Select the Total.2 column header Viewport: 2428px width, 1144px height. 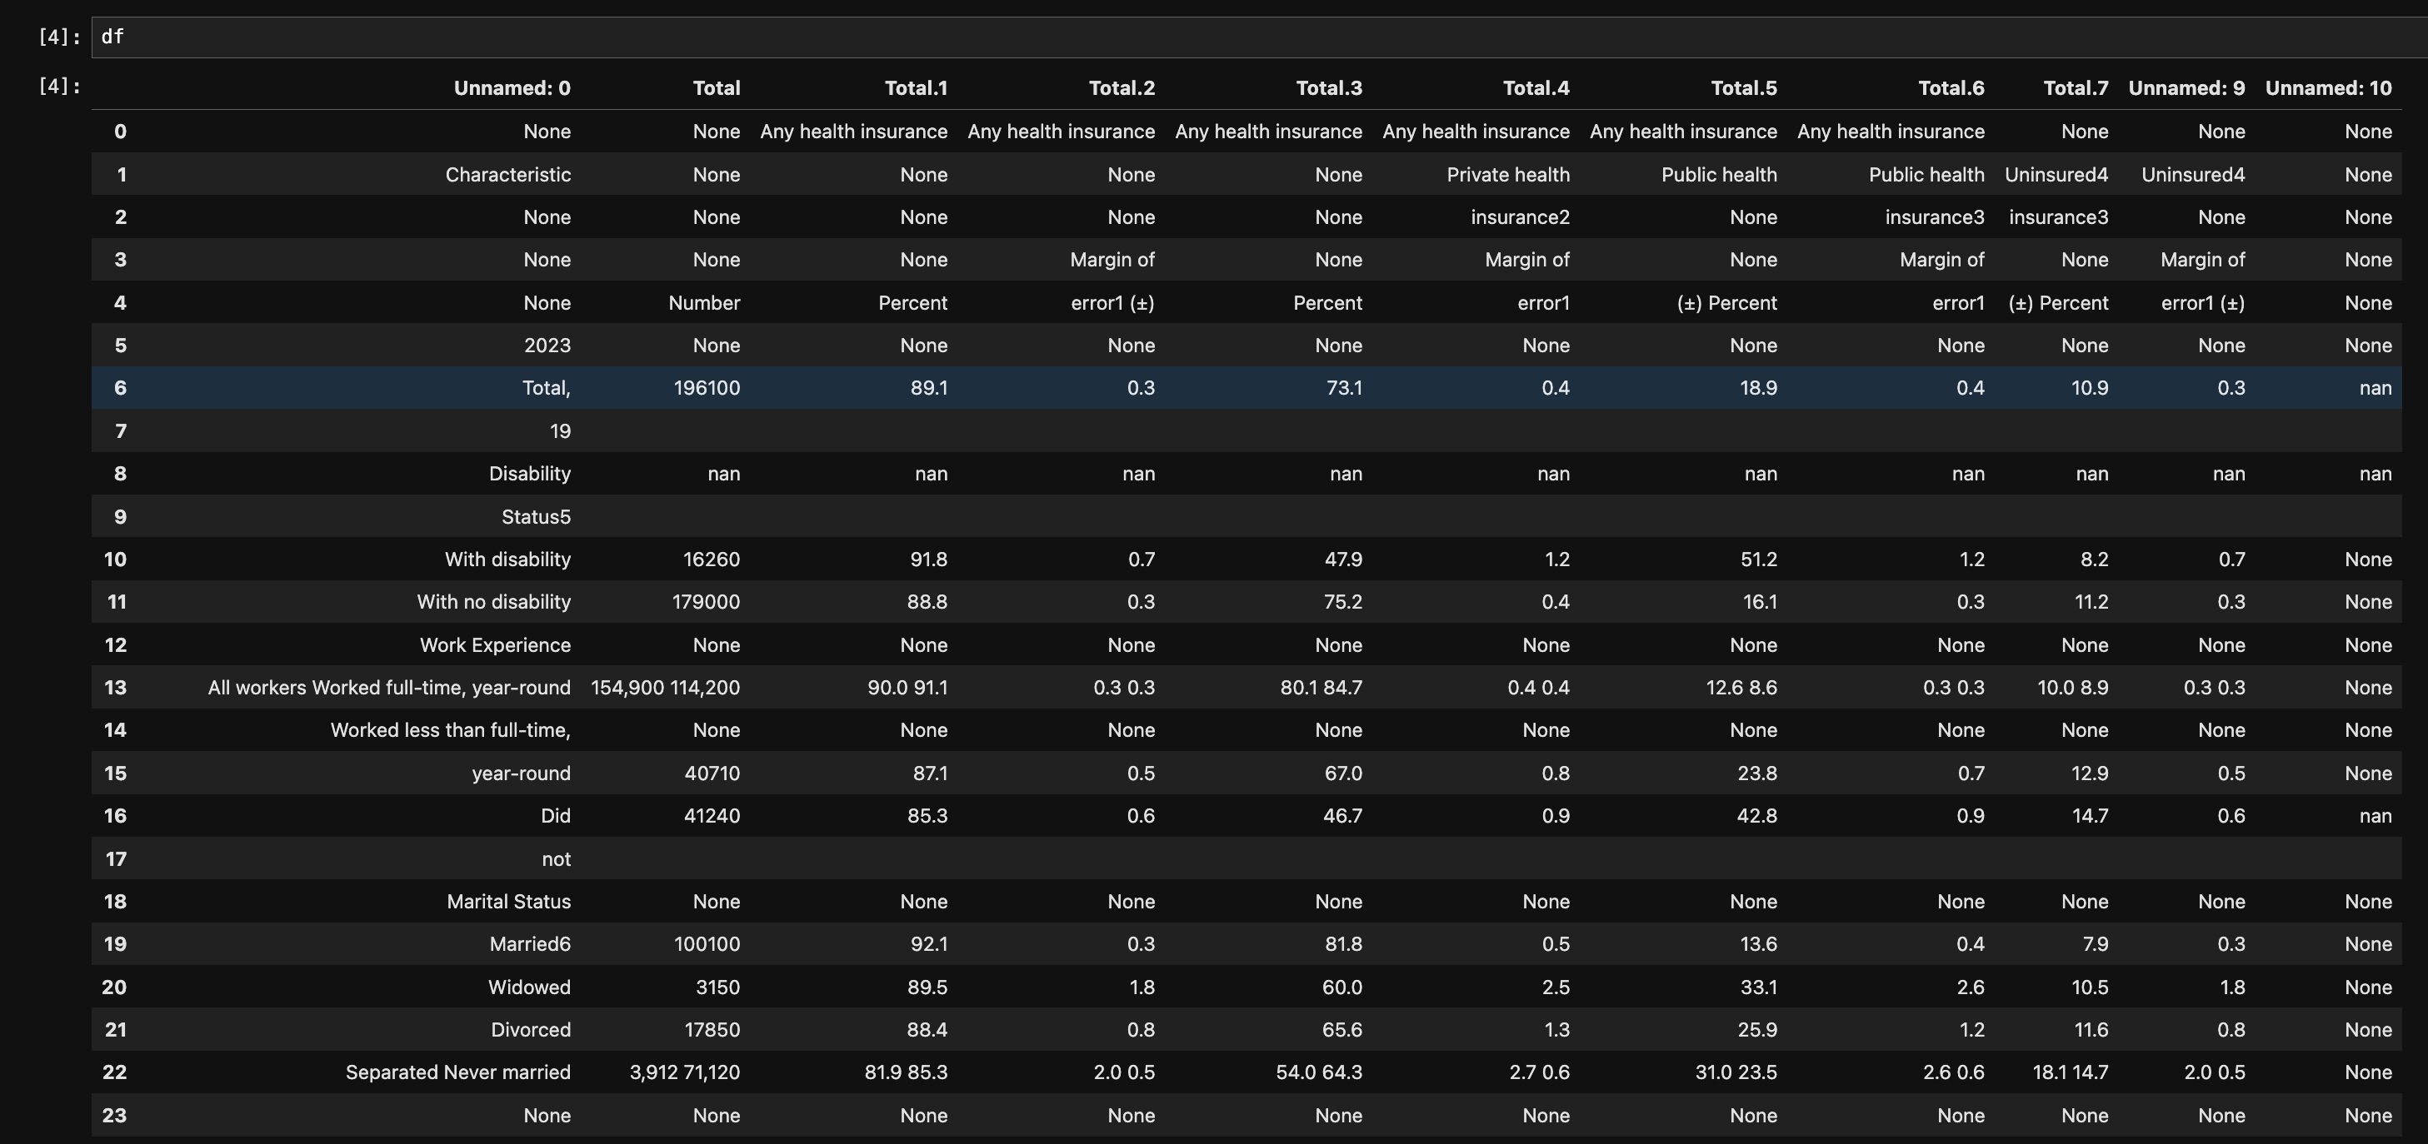pyautogui.click(x=1122, y=88)
